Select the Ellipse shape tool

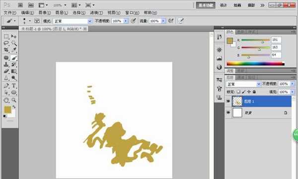[x=14, y=92]
